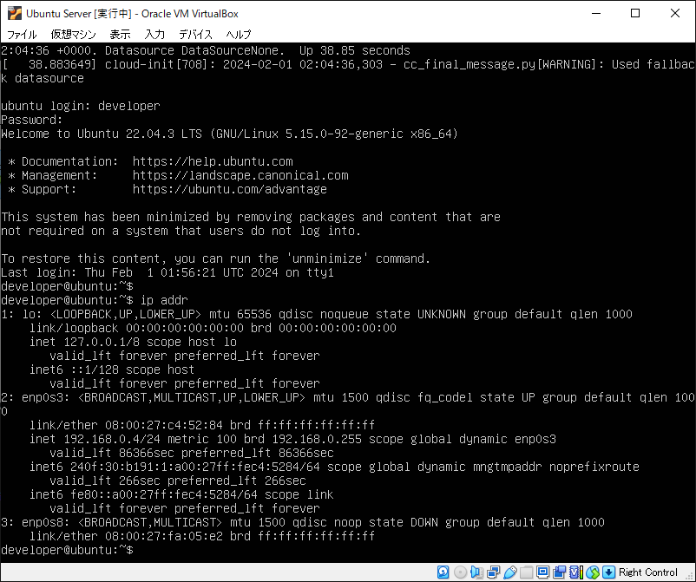Click the 'ip addr' command text
The width and height of the screenshot is (696, 582).
164,300
